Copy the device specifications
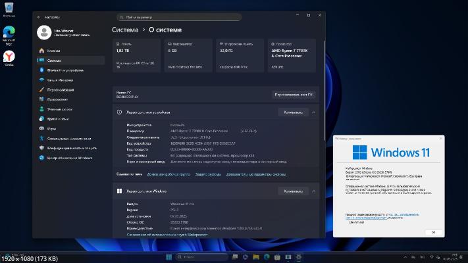This screenshot has height=263, width=468. (x=293, y=112)
